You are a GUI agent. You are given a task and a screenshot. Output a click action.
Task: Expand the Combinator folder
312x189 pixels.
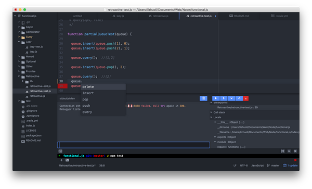(19, 32)
